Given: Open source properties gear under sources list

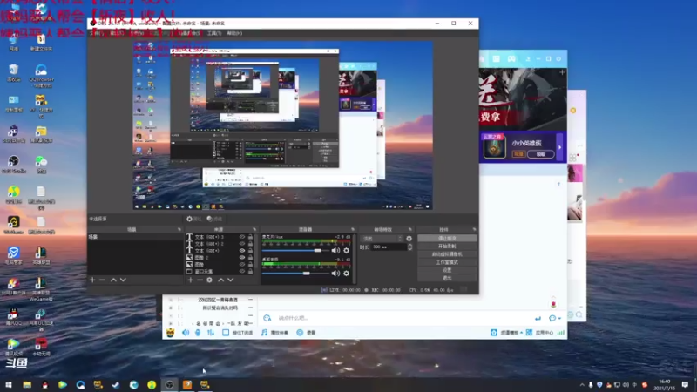Looking at the screenshot, I should click(x=209, y=280).
